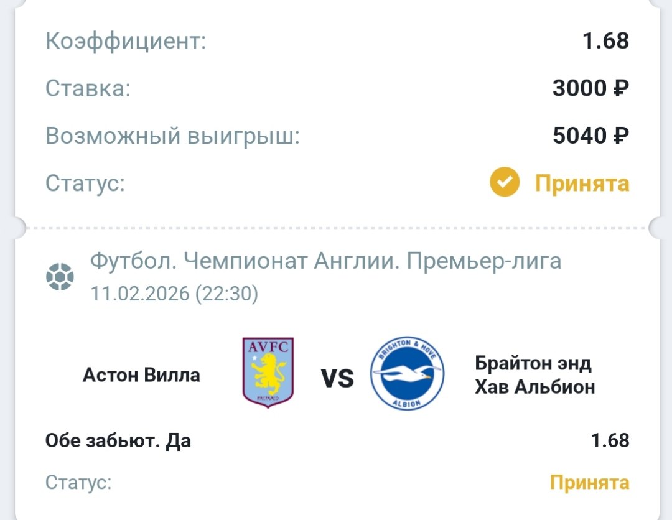Select the Брайтон энд Хав Альбион team name
The image size is (672, 520).
[534, 375]
